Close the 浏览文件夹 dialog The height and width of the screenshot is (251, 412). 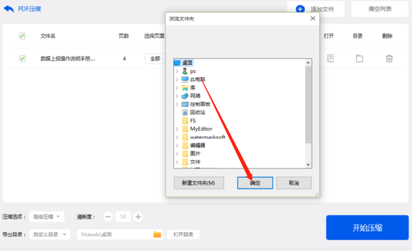point(313,18)
